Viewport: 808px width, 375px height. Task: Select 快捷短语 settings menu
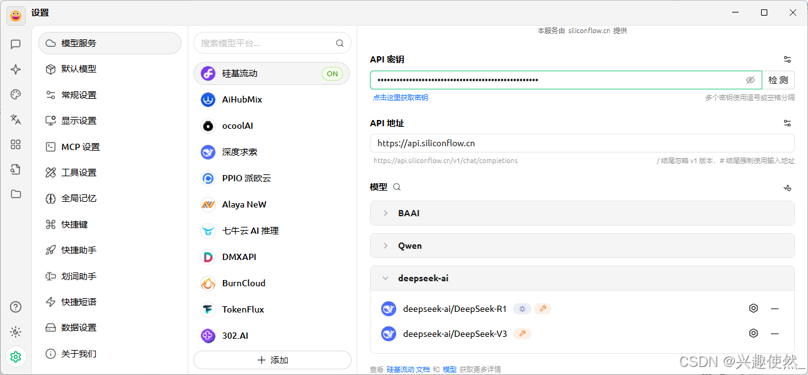pos(110,302)
